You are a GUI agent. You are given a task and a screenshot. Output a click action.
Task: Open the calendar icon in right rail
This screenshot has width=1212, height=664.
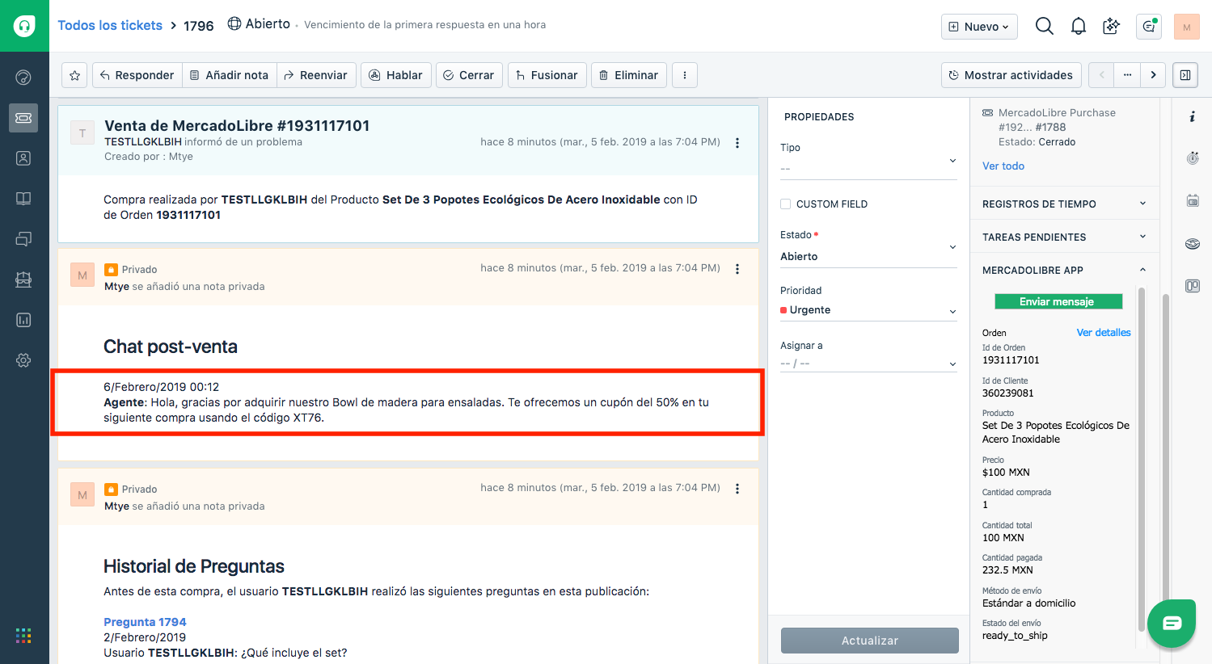tap(1193, 200)
